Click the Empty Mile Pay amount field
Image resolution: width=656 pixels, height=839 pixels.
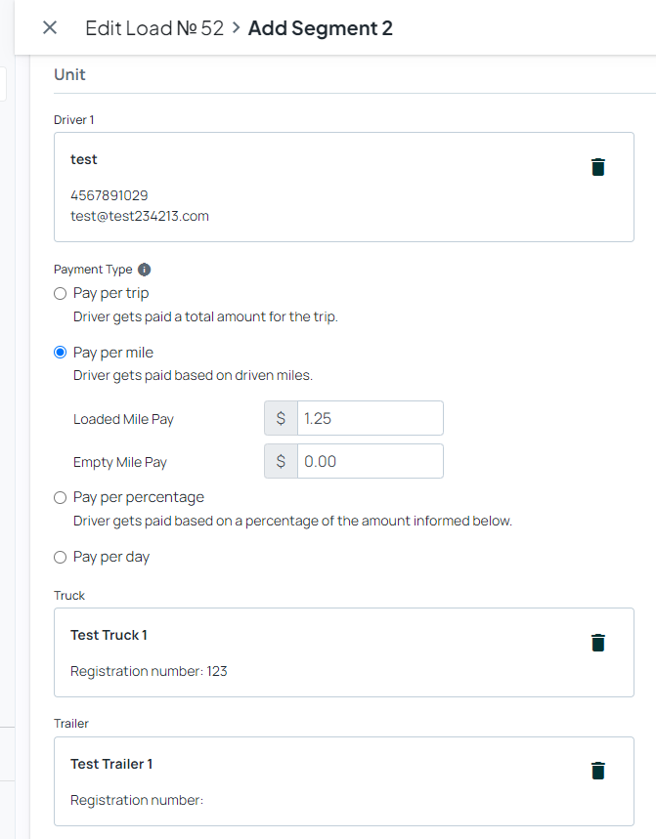click(370, 461)
